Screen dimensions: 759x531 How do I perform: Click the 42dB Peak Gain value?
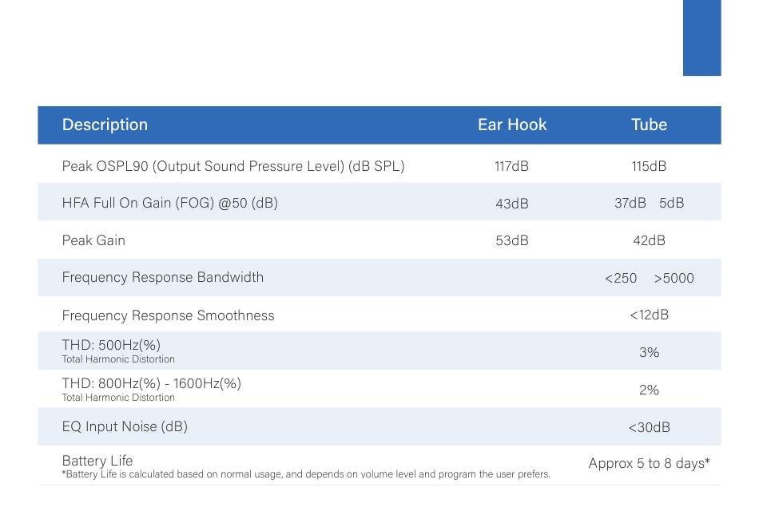(x=649, y=241)
